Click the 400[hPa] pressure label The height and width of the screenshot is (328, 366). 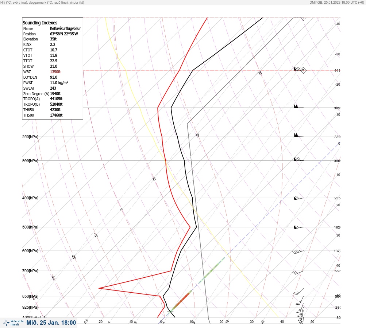coord(30,198)
